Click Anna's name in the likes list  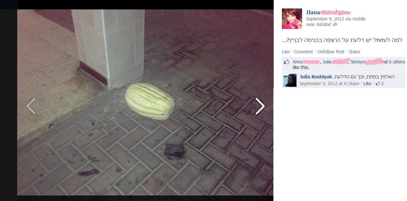pos(307,62)
